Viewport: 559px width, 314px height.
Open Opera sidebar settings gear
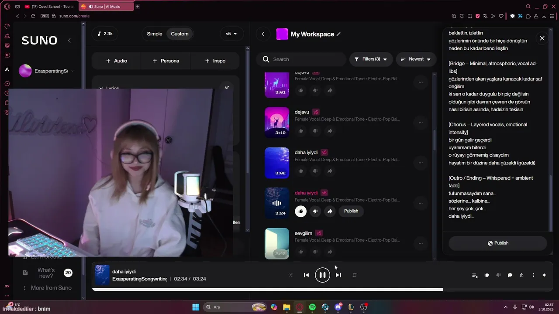coord(7,113)
